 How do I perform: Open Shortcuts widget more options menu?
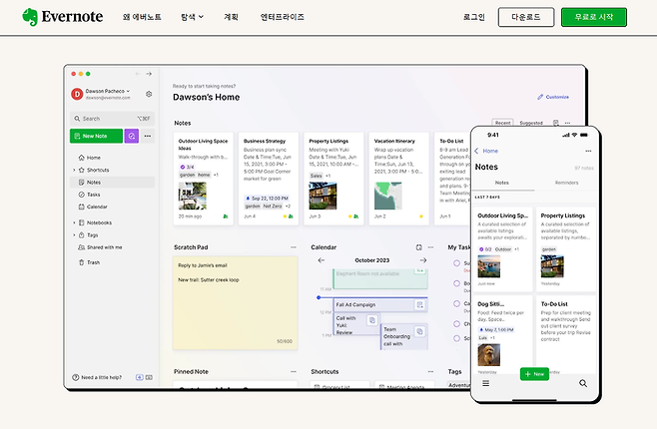coord(430,372)
